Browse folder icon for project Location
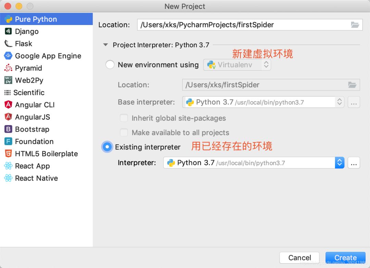The height and width of the screenshot is (268, 370). tap(355, 25)
